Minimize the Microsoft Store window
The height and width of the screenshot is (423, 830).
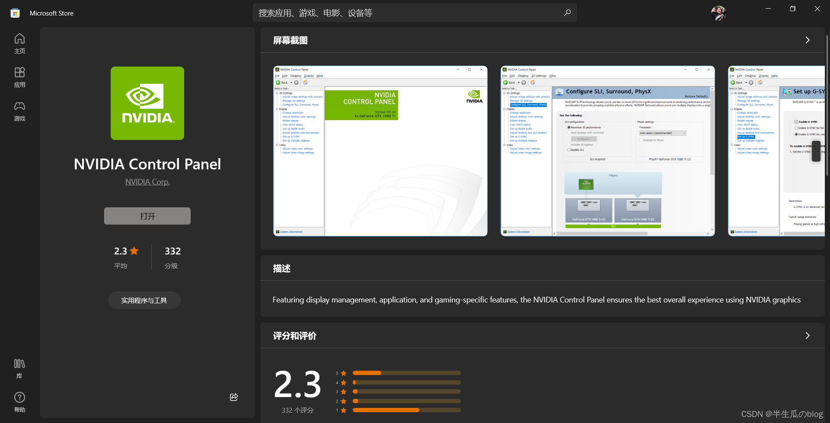(x=768, y=9)
